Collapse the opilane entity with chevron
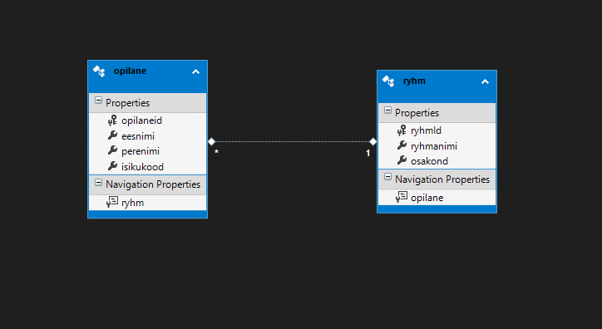Image resolution: width=602 pixels, height=329 pixels. (195, 71)
